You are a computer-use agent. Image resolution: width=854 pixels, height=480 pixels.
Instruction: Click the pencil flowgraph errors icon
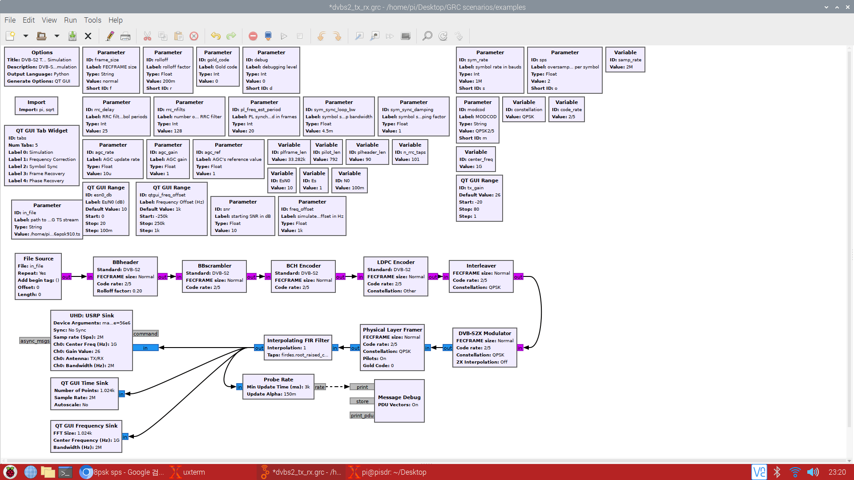[110, 36]
